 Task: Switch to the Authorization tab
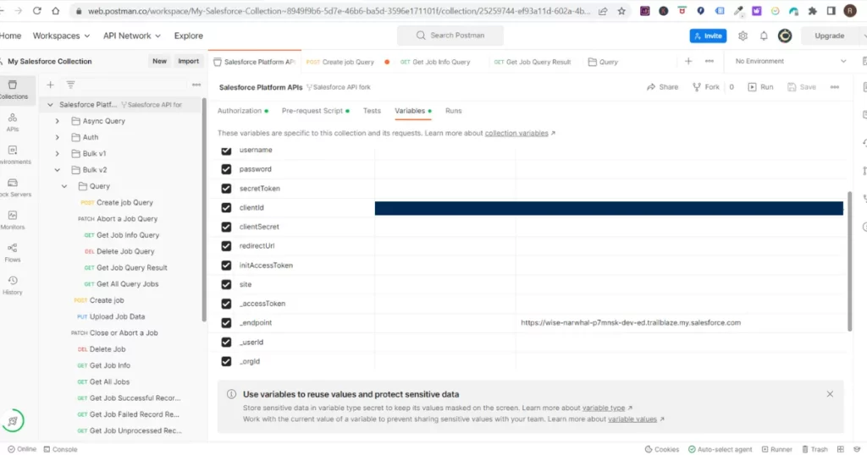pos(243,111)
